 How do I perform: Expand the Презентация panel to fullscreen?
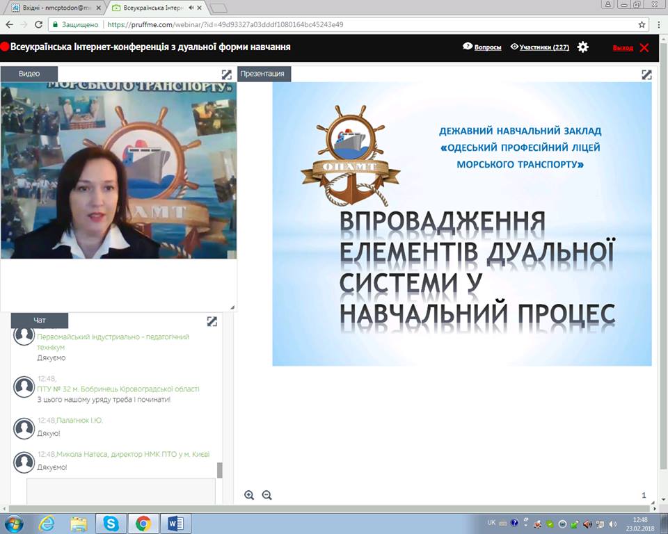(646, 74)
